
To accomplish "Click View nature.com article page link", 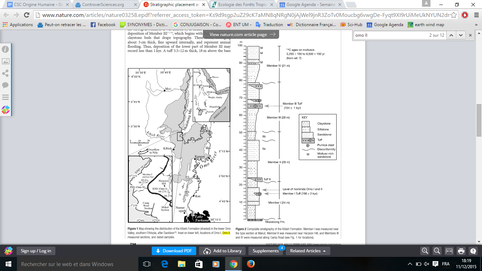I will point(242,35).
